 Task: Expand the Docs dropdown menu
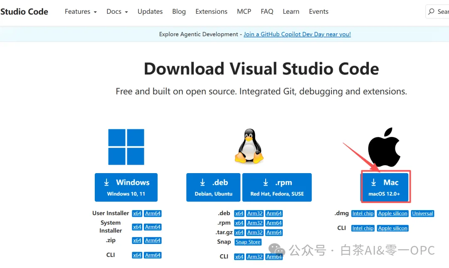[117, 12]
